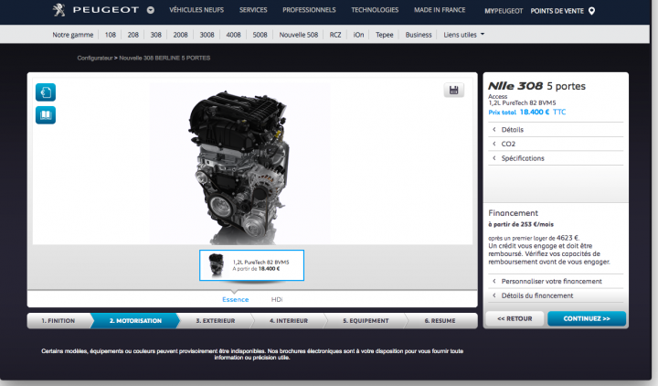Select the iOn model link

tap(358, 35)
